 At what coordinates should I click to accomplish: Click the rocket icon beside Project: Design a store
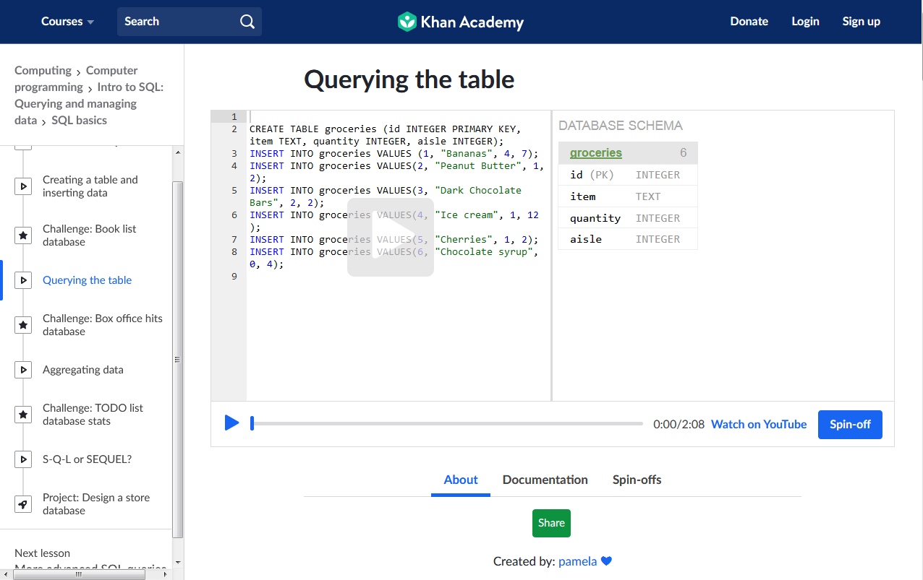(23, 504)
